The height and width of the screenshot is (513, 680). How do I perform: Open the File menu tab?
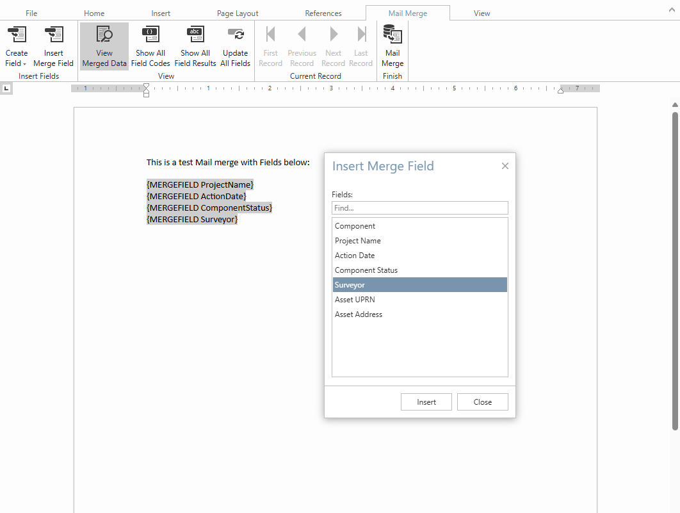[31, 13]
